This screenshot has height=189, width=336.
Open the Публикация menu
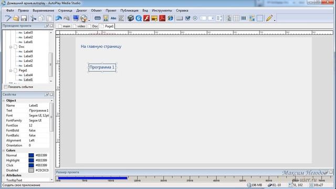[x=129, y=10]
